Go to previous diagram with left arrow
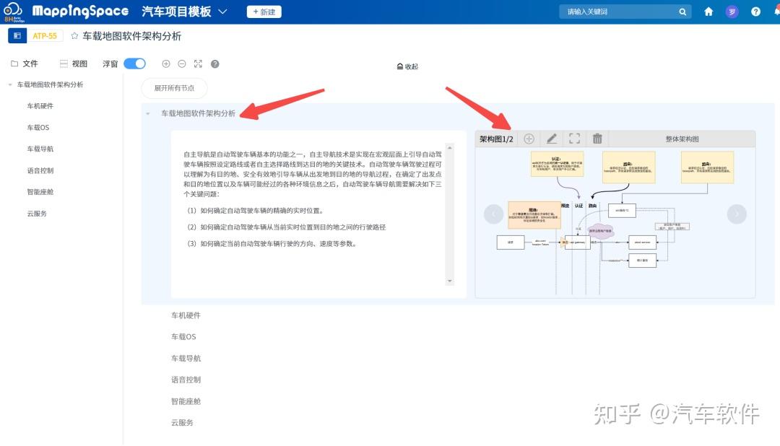 coord(493,214)
